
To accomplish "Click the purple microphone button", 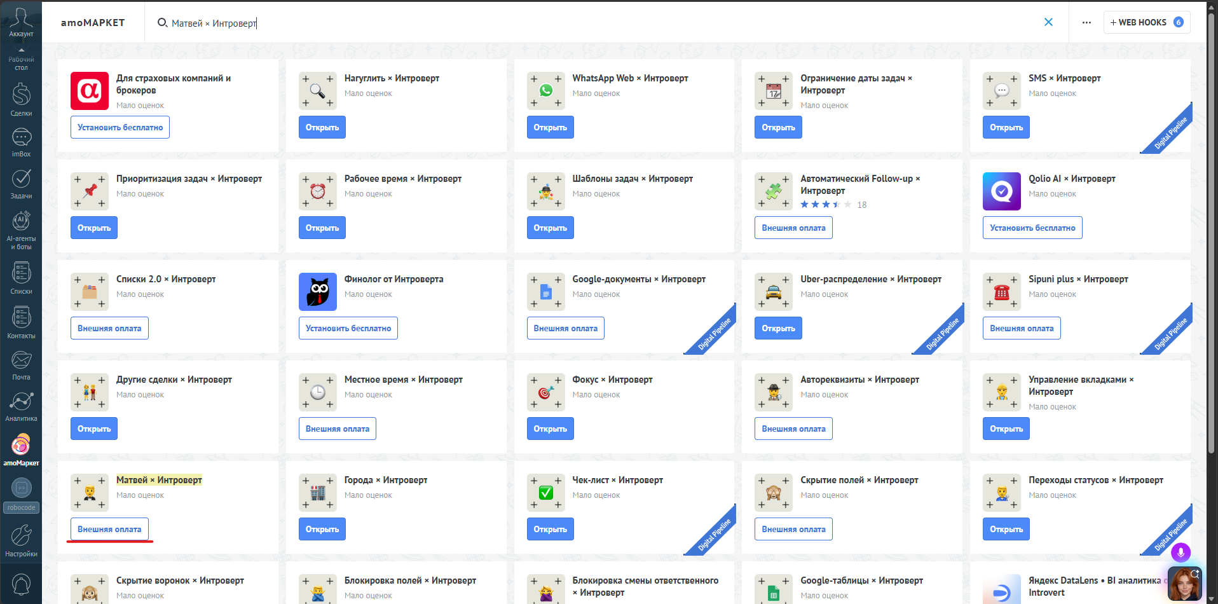I will (1180, 553).
